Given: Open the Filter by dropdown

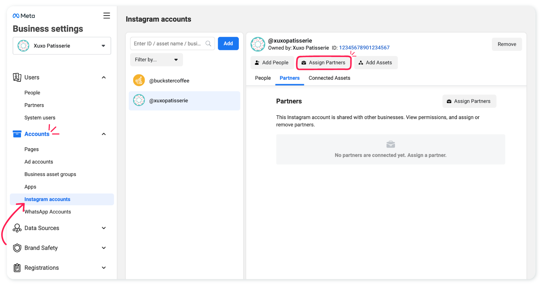Looking at the screenshot, I should pos(157,60).
